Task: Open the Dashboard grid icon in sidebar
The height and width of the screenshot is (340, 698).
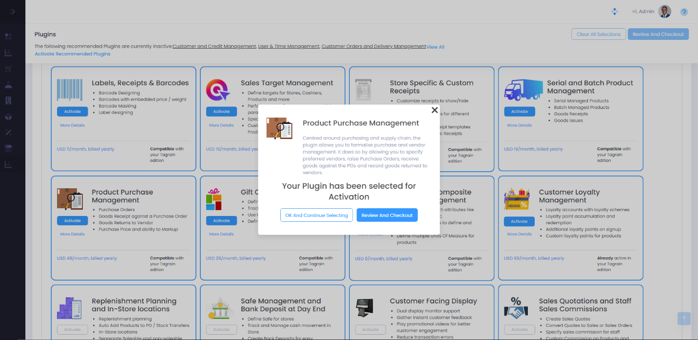Action: pyautogui.click(x=8, y=36)
